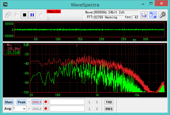The image size is (170, 115).
Task: Click the Max frequency readout 295.9Hz
Action: [x=14, y=49]
